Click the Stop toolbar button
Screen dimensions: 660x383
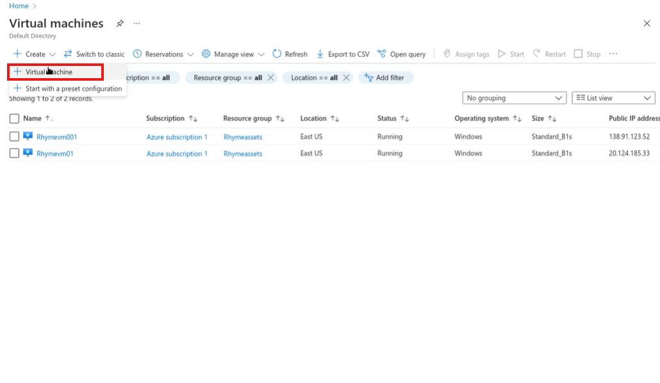point(588,54)
